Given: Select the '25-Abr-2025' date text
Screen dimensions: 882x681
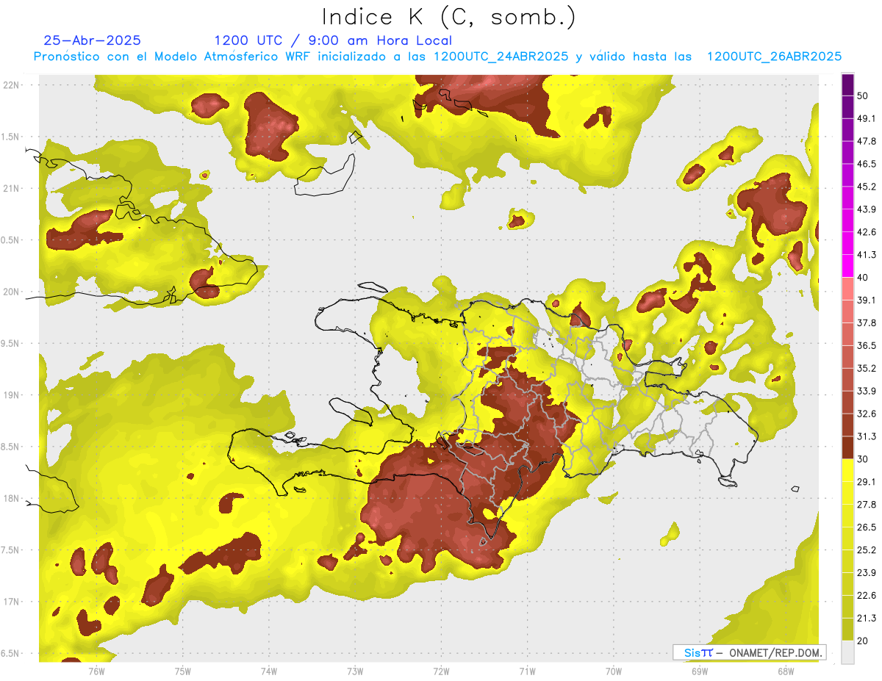Looking at the screenshot, I should [93, 40].
